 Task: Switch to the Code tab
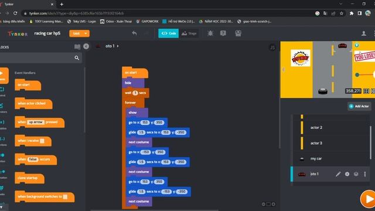(168, 33)
